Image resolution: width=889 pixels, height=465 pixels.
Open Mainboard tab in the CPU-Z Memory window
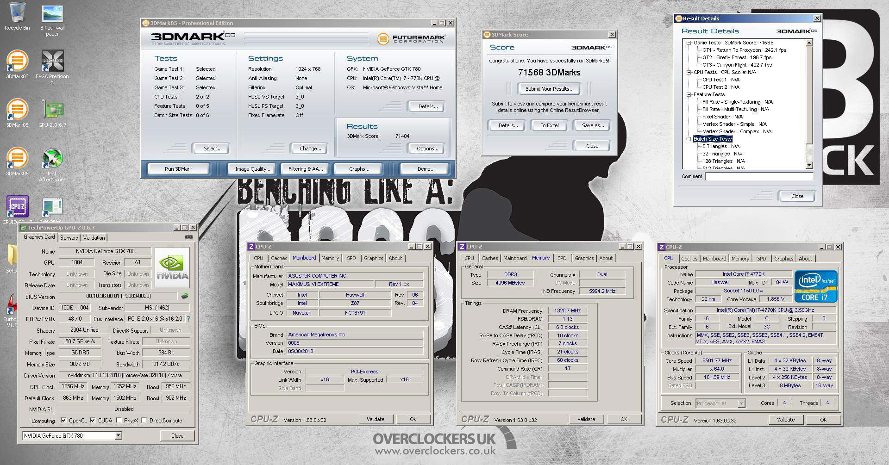point(515,258)
